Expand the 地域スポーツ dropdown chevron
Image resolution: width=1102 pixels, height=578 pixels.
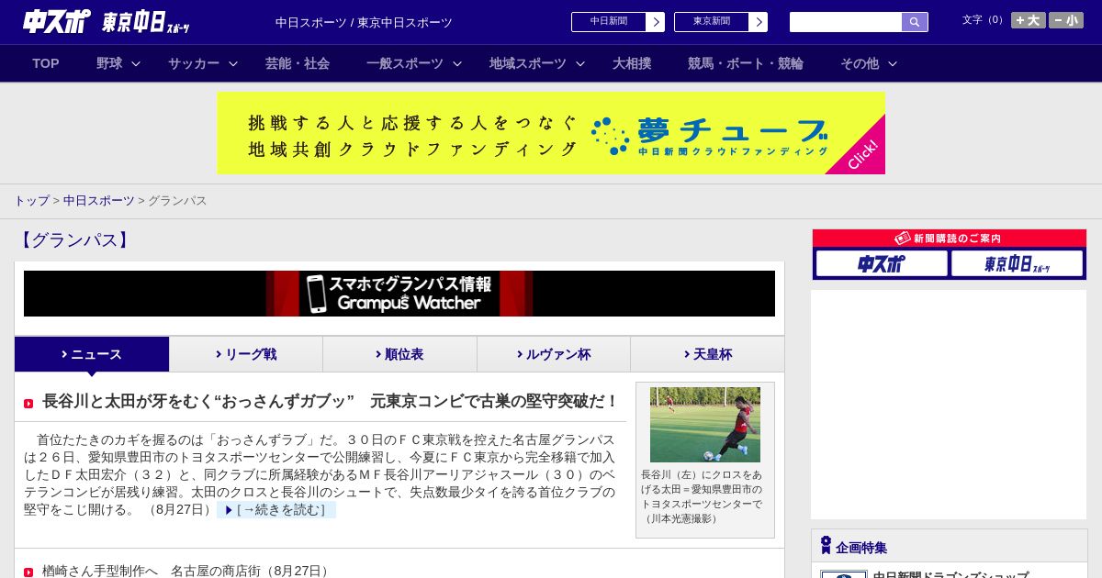pyautogui.click(x=580, y=63)
